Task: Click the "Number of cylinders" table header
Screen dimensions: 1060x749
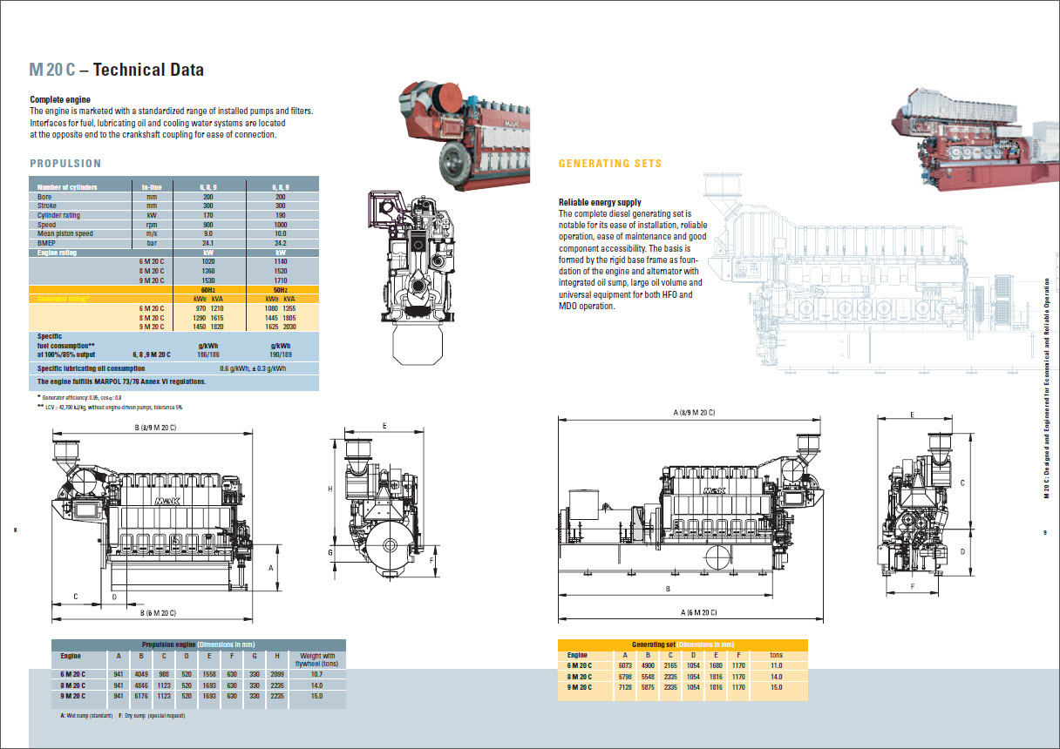Action: coord(68,187)
